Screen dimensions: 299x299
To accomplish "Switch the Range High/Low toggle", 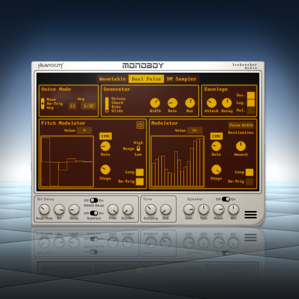I will 138,148.
